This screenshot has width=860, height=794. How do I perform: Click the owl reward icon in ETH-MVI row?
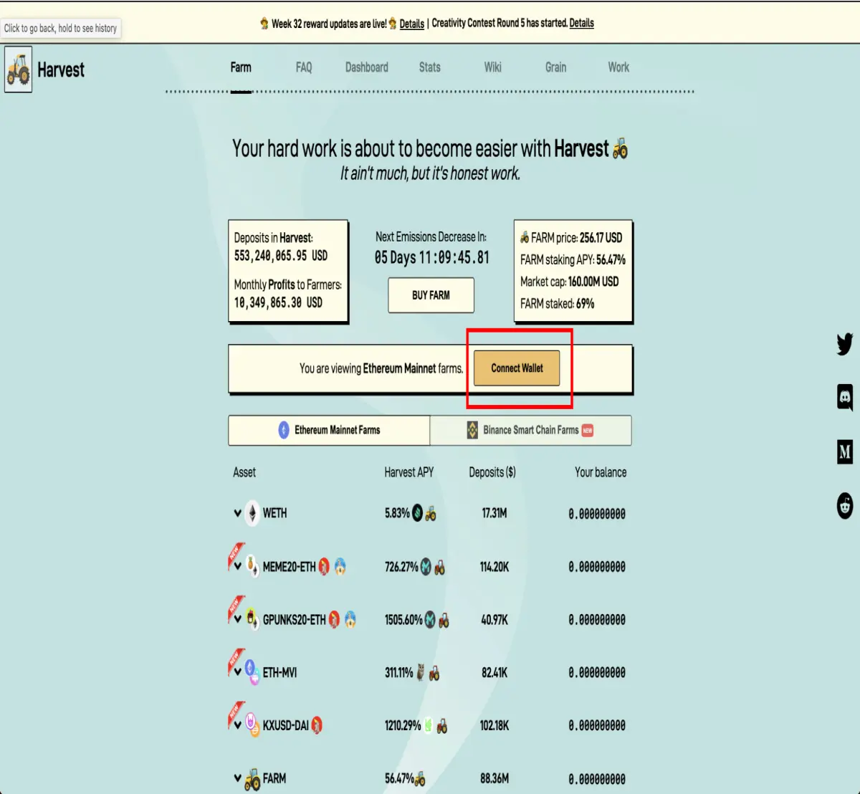click(421, 673)
